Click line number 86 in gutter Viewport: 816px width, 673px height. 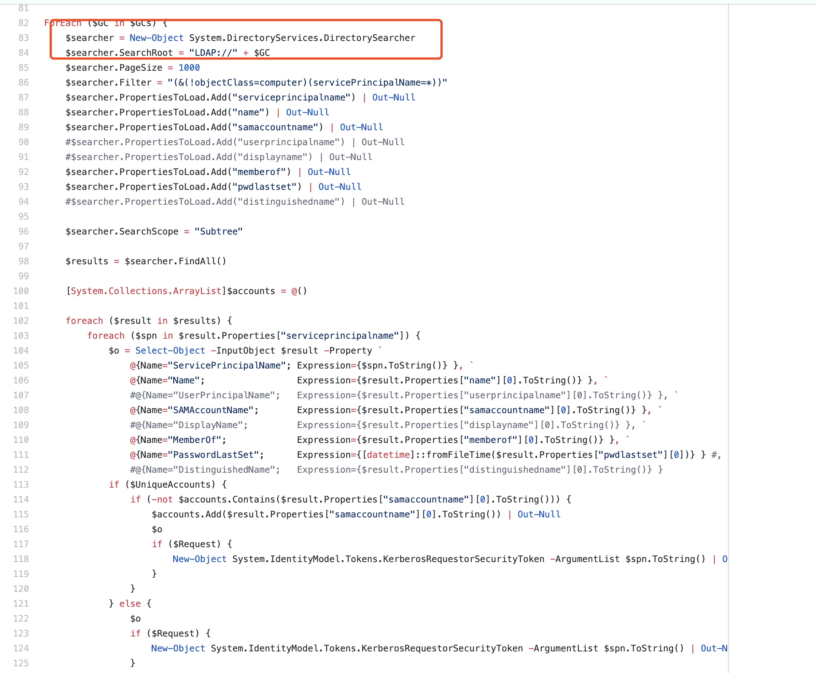pyautogui.click(x=23, y=83)
